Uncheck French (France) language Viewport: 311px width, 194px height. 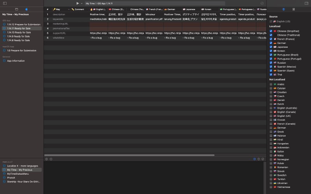coord(271,39)
